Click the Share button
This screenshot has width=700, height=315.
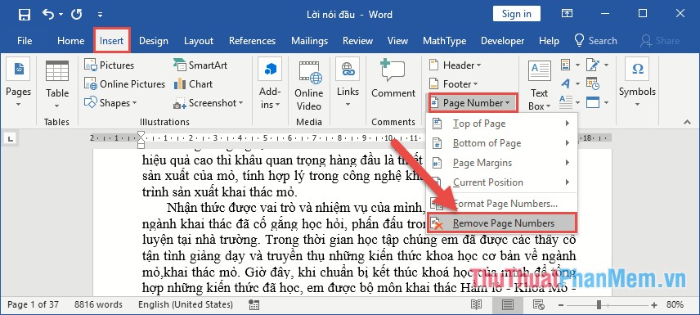pos(659,41)
